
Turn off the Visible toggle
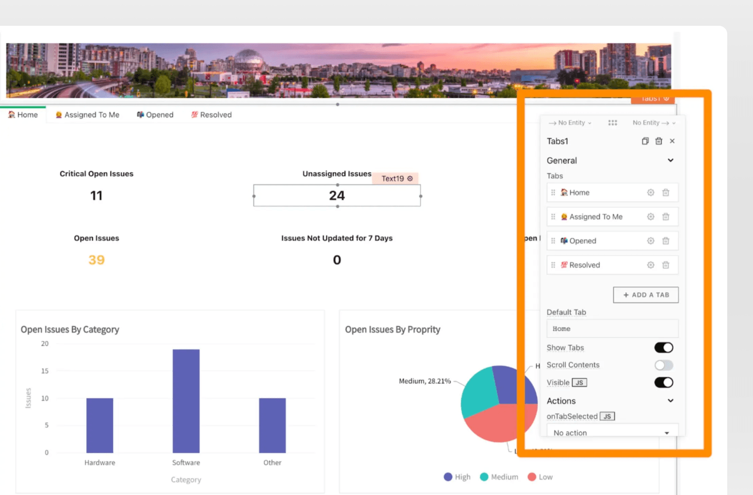point(663,383)
